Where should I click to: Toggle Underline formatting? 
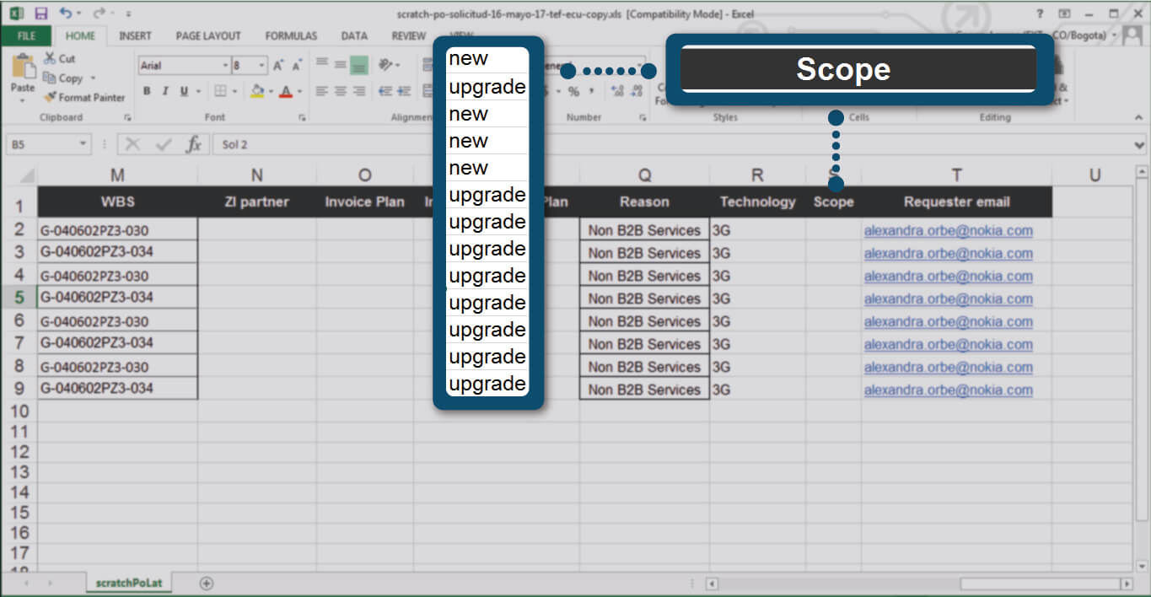183,91
